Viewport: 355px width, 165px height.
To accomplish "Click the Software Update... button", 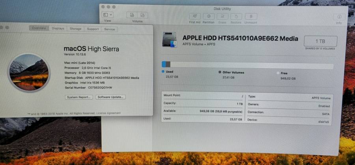I will point(110,97).
